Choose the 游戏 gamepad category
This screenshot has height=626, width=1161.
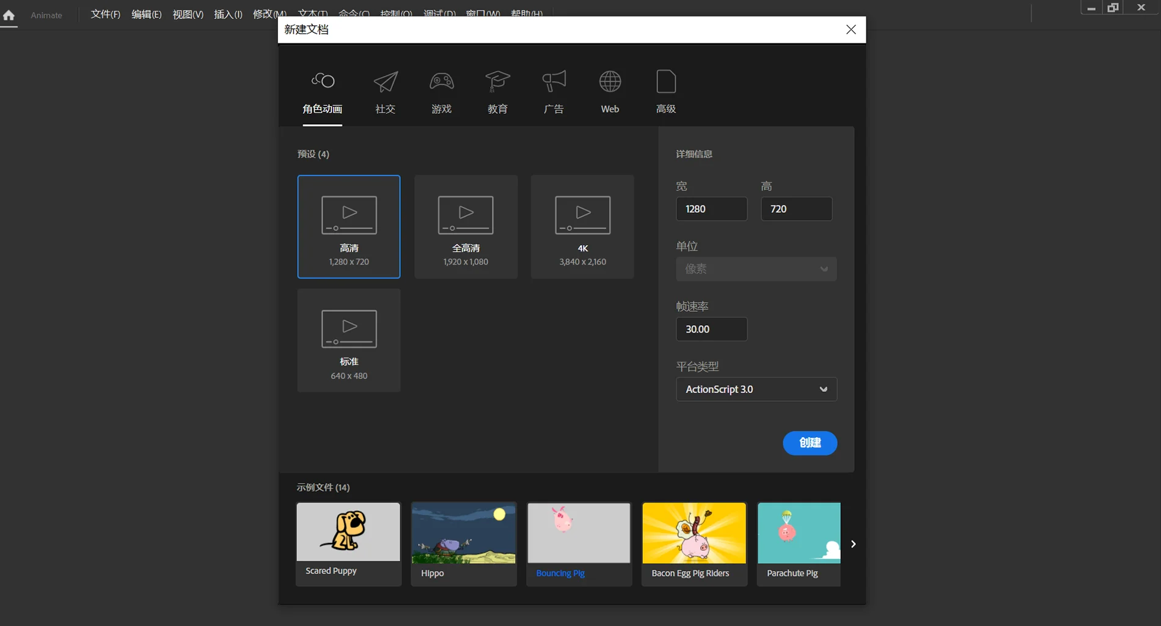point(441,81)
